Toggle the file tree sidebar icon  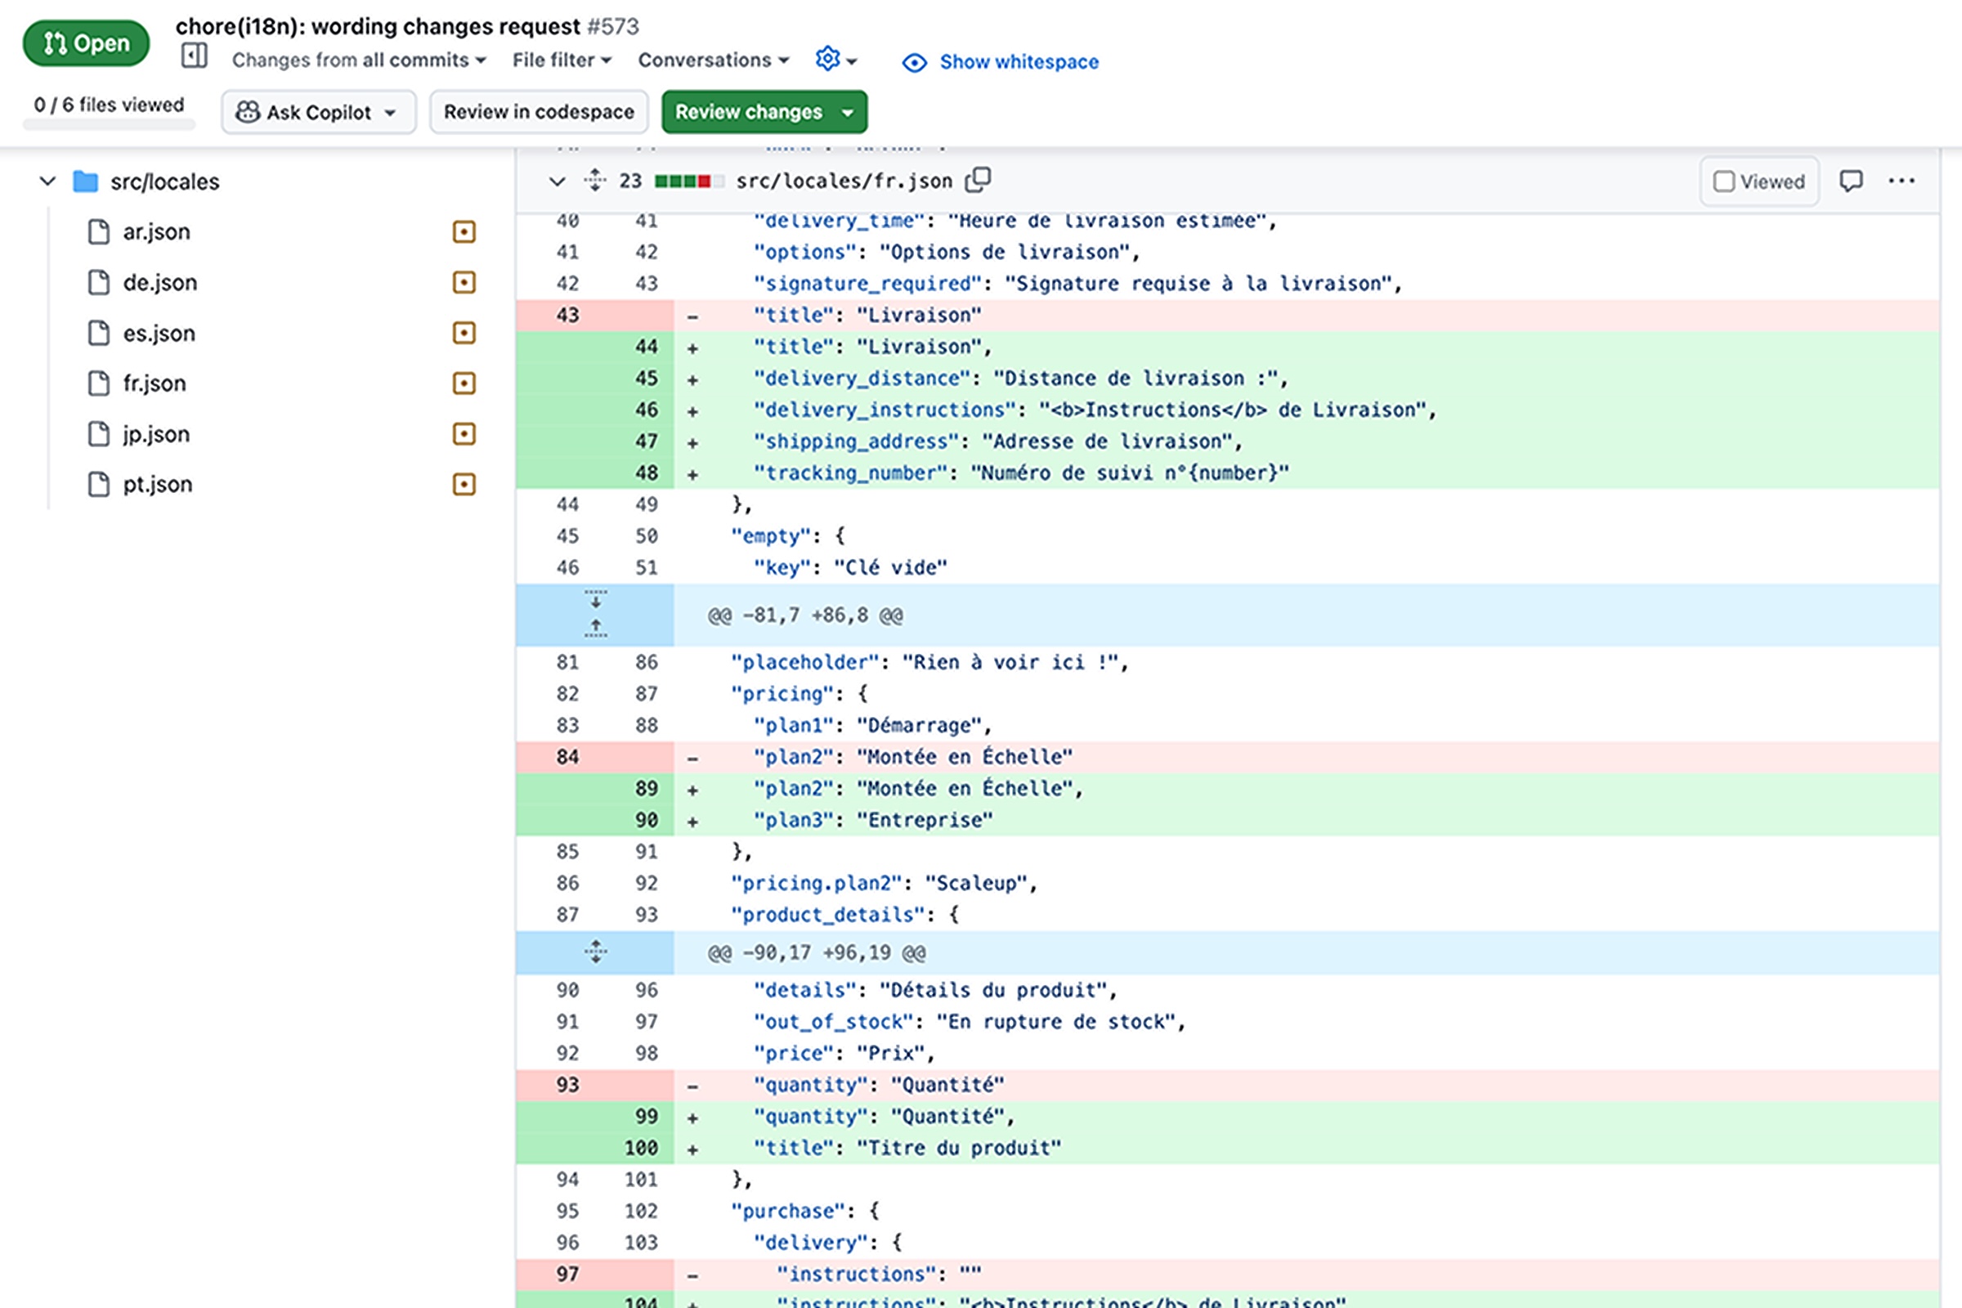tap(194, 56)
